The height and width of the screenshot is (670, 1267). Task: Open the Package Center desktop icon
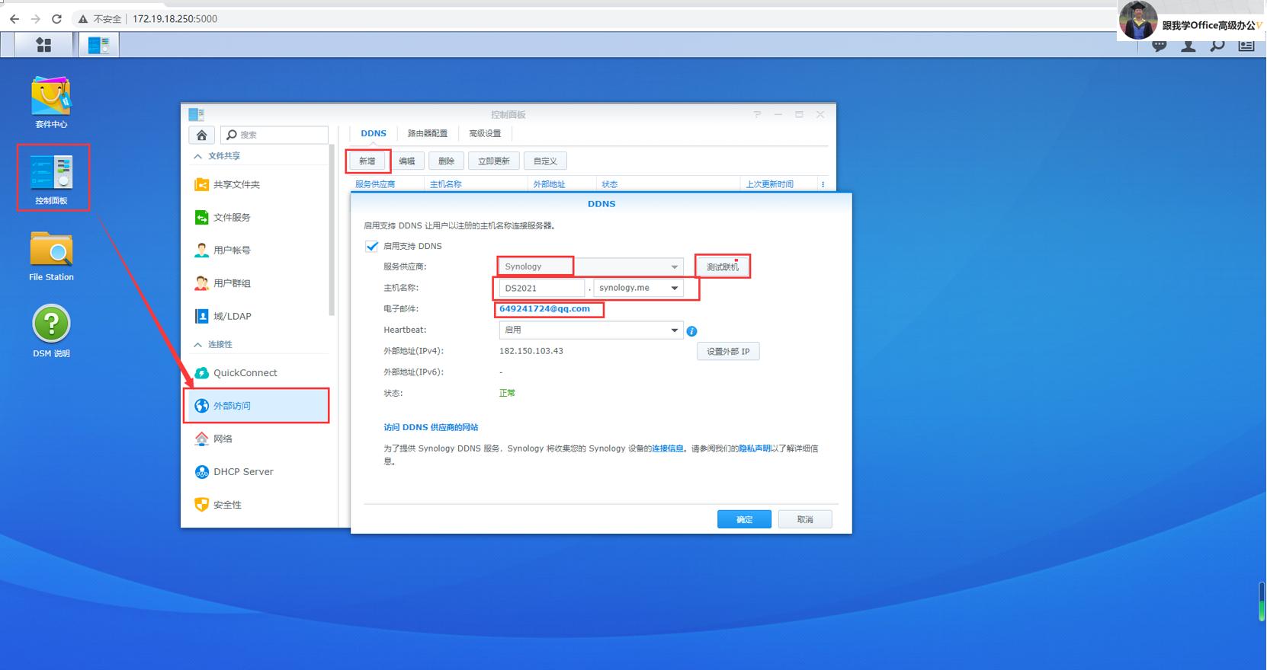[51, 97]
